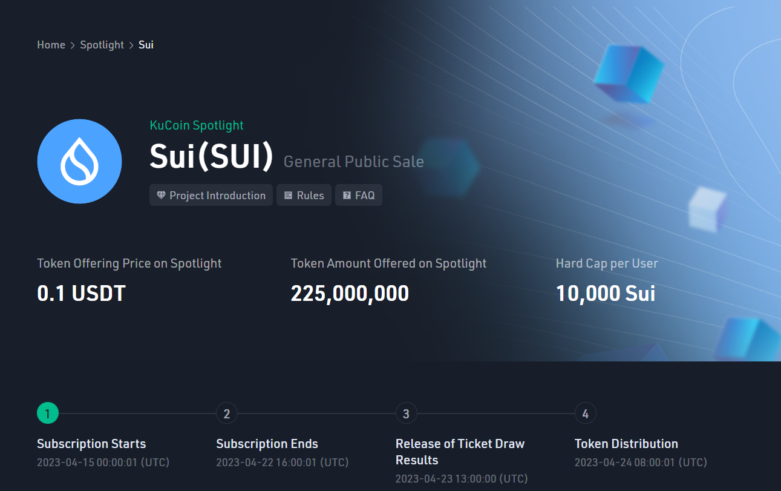Image resolution: width=781 pixels, height=491 pixels.
Task: Click the Sui water-drop logo
Action: [x=79, y=161]
